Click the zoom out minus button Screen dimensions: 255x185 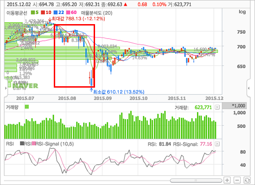[237, 180]
